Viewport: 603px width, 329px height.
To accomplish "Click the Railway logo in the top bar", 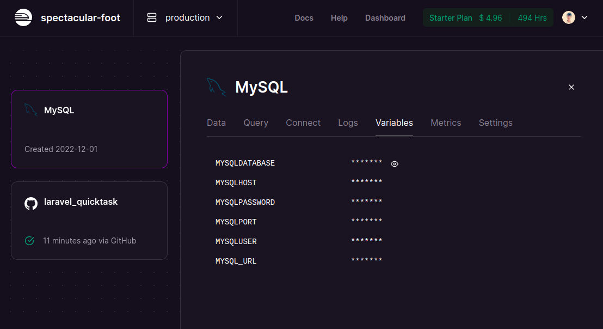I will click(x=23, y=17).
